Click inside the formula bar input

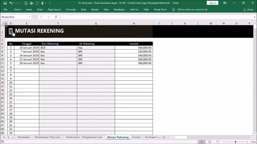coord(157,17)
